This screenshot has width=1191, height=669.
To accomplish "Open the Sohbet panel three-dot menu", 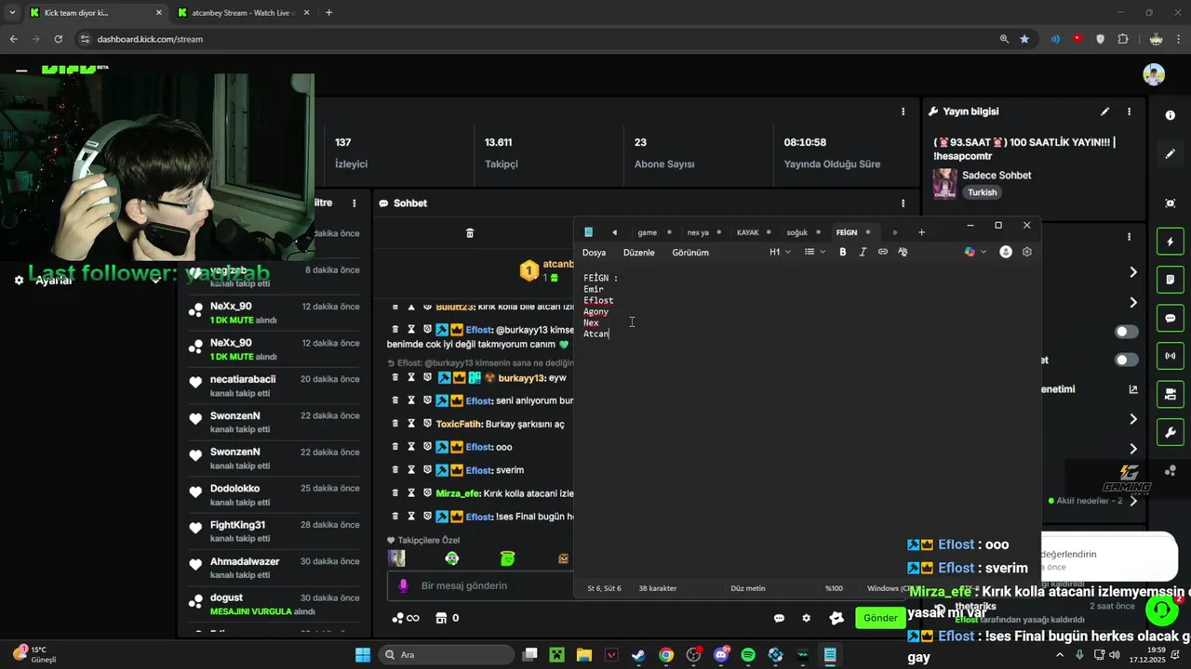I will tap(903, 203).
